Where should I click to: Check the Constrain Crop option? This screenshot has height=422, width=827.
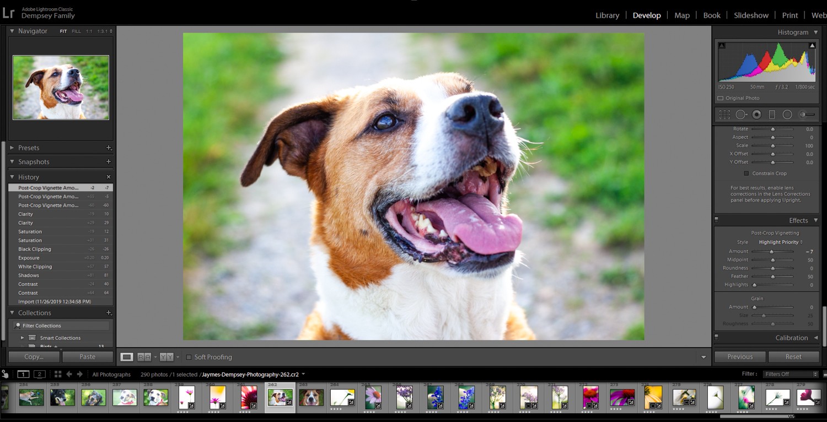745,173
